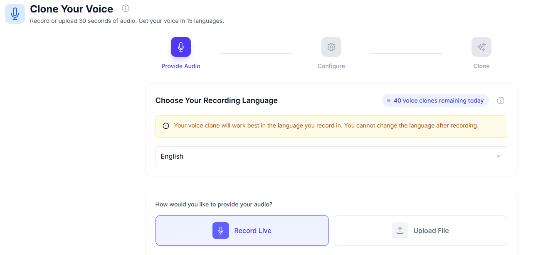The image size is (548, 255).
Task: Click the chevron arrow of language selector
Action: point(499,156)
